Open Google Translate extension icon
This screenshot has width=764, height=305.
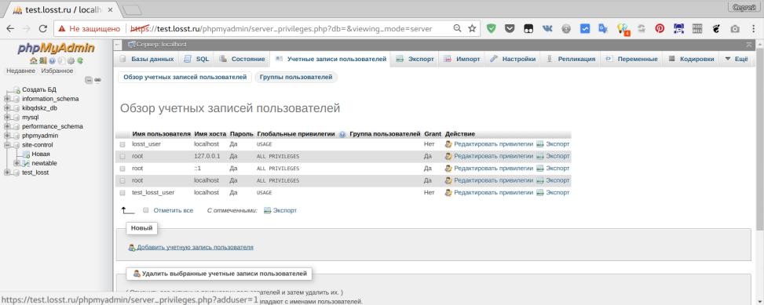click(603, 29)
